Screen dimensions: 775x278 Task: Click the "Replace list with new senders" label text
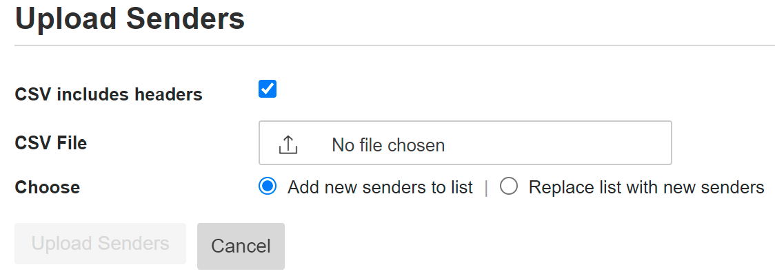point(646,187)
